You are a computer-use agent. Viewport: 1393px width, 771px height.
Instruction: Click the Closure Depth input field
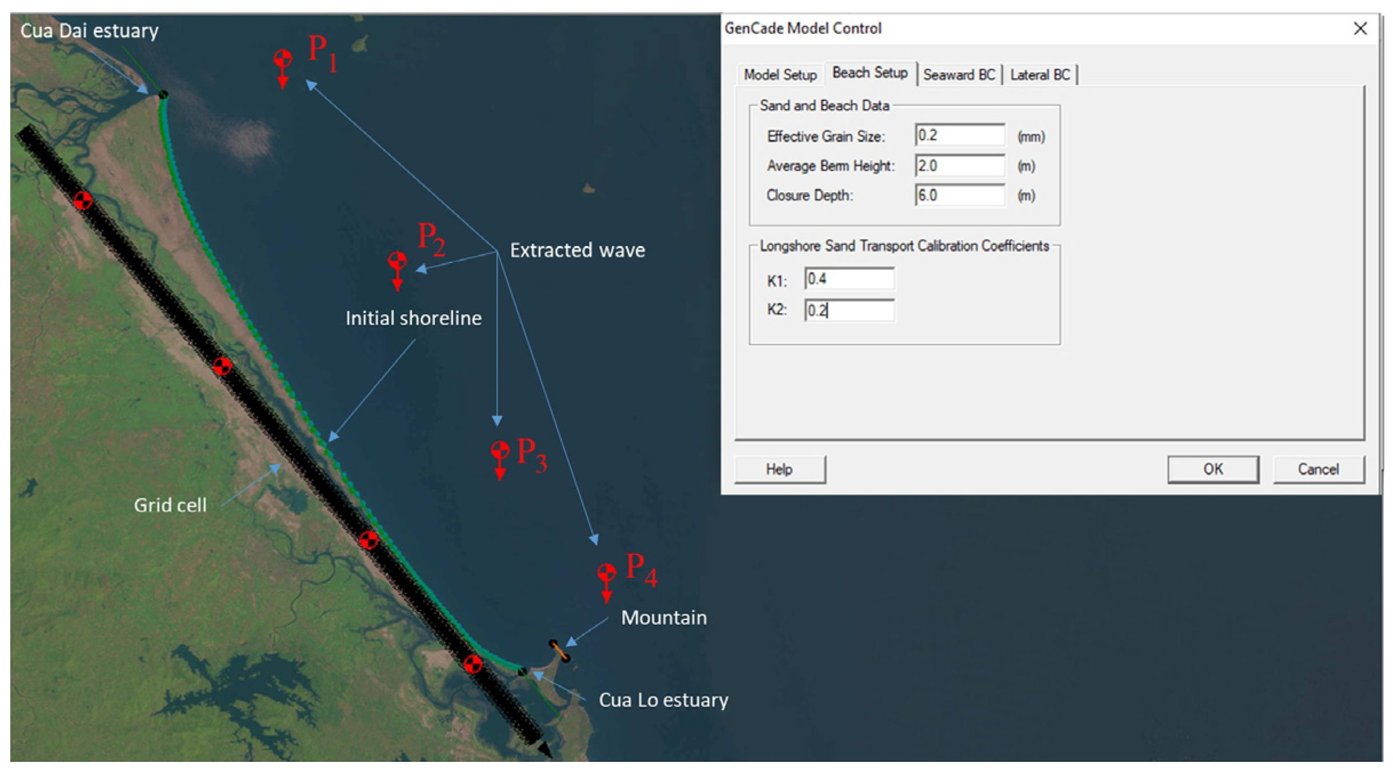959,195
